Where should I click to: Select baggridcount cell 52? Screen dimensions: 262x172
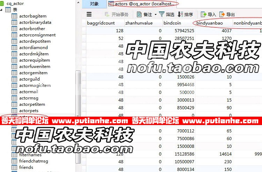point(105,39)
